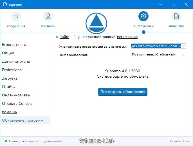Open the помощь help link
The height and width of the screenshot is (146, 193).
click(x=9, y=112)
